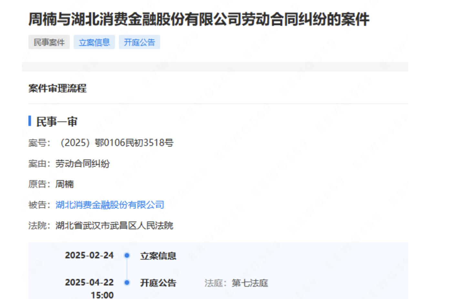Click the 2025-04-22 hearing date
458x299 pixels.
click(89, 283)
